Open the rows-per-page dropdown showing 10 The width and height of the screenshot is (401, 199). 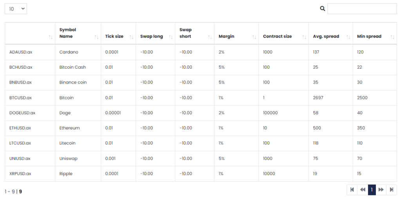point(16,9)
